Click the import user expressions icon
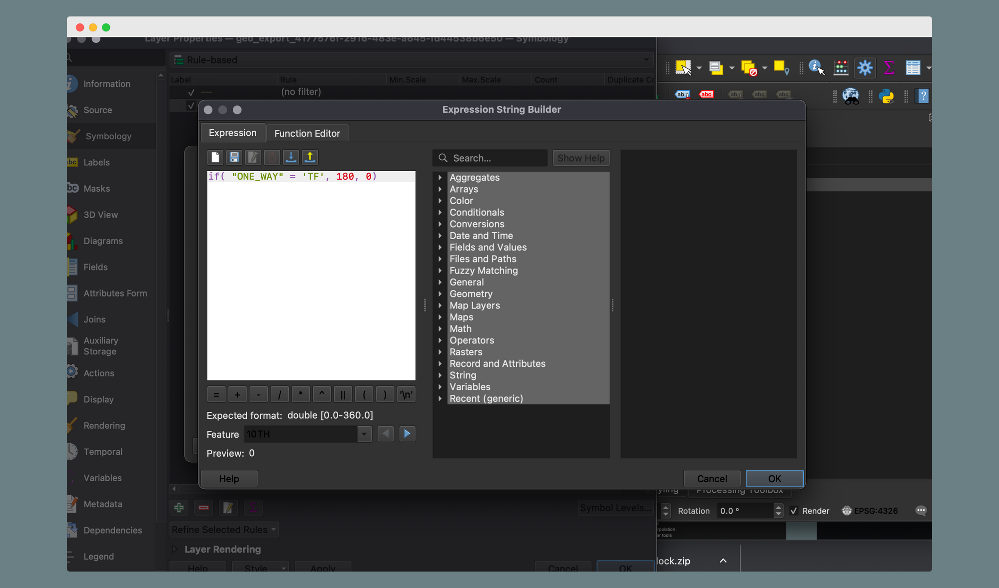This screenshot has width=999, height=588. [291, 158]
